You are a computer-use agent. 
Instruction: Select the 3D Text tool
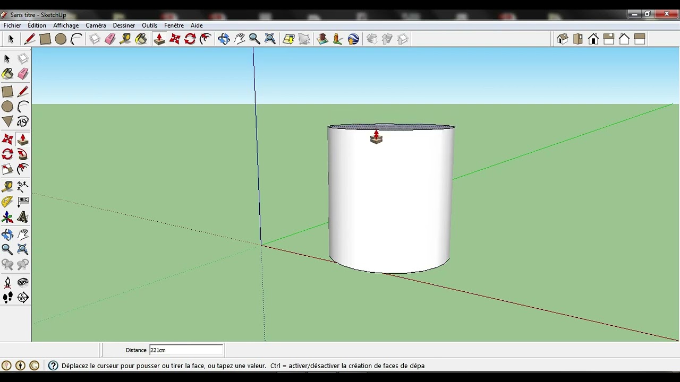[x=23, y=217]
